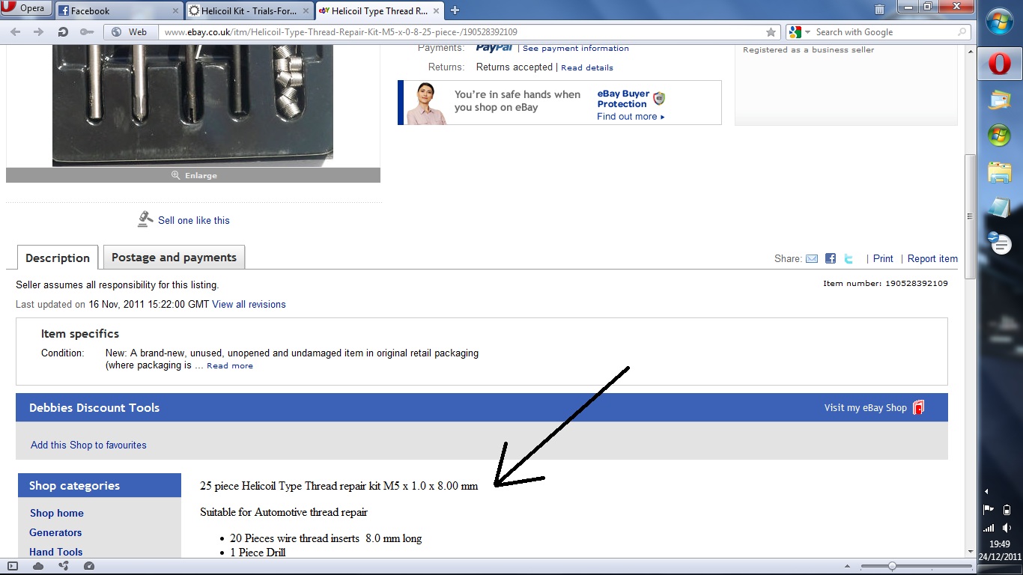Open a new tab with plus button

(455, 10)
